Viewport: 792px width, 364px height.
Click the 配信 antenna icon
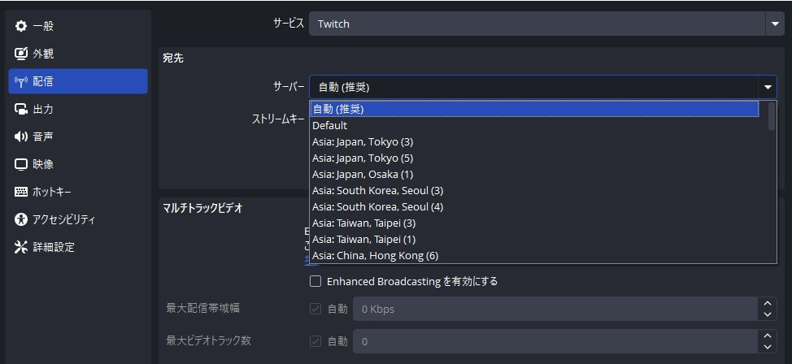click(20, 81)
